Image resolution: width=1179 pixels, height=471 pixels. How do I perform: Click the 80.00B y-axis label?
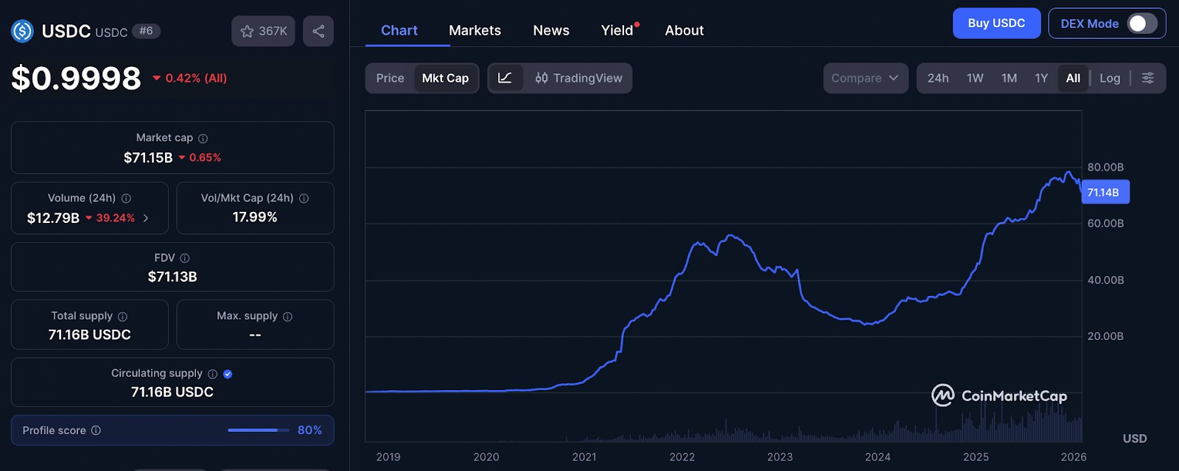(1105, 167)
